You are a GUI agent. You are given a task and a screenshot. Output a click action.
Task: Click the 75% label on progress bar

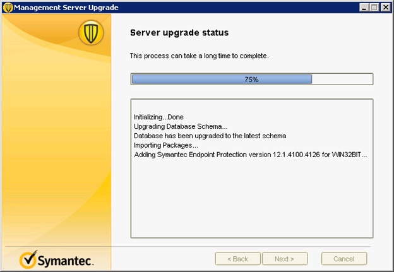(251, 80)
